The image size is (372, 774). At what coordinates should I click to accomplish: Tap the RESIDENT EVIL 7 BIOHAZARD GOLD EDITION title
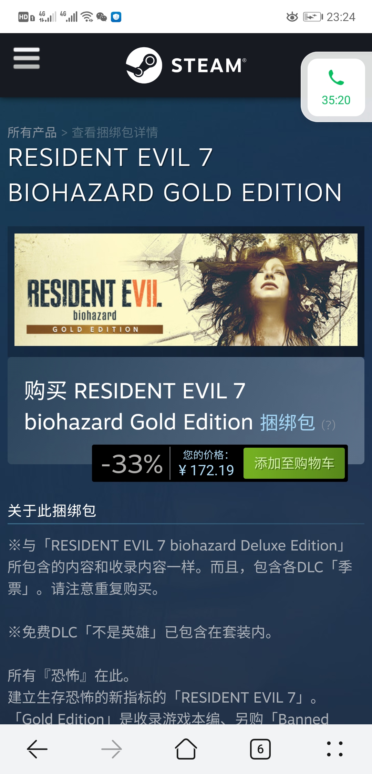[175, 175]
